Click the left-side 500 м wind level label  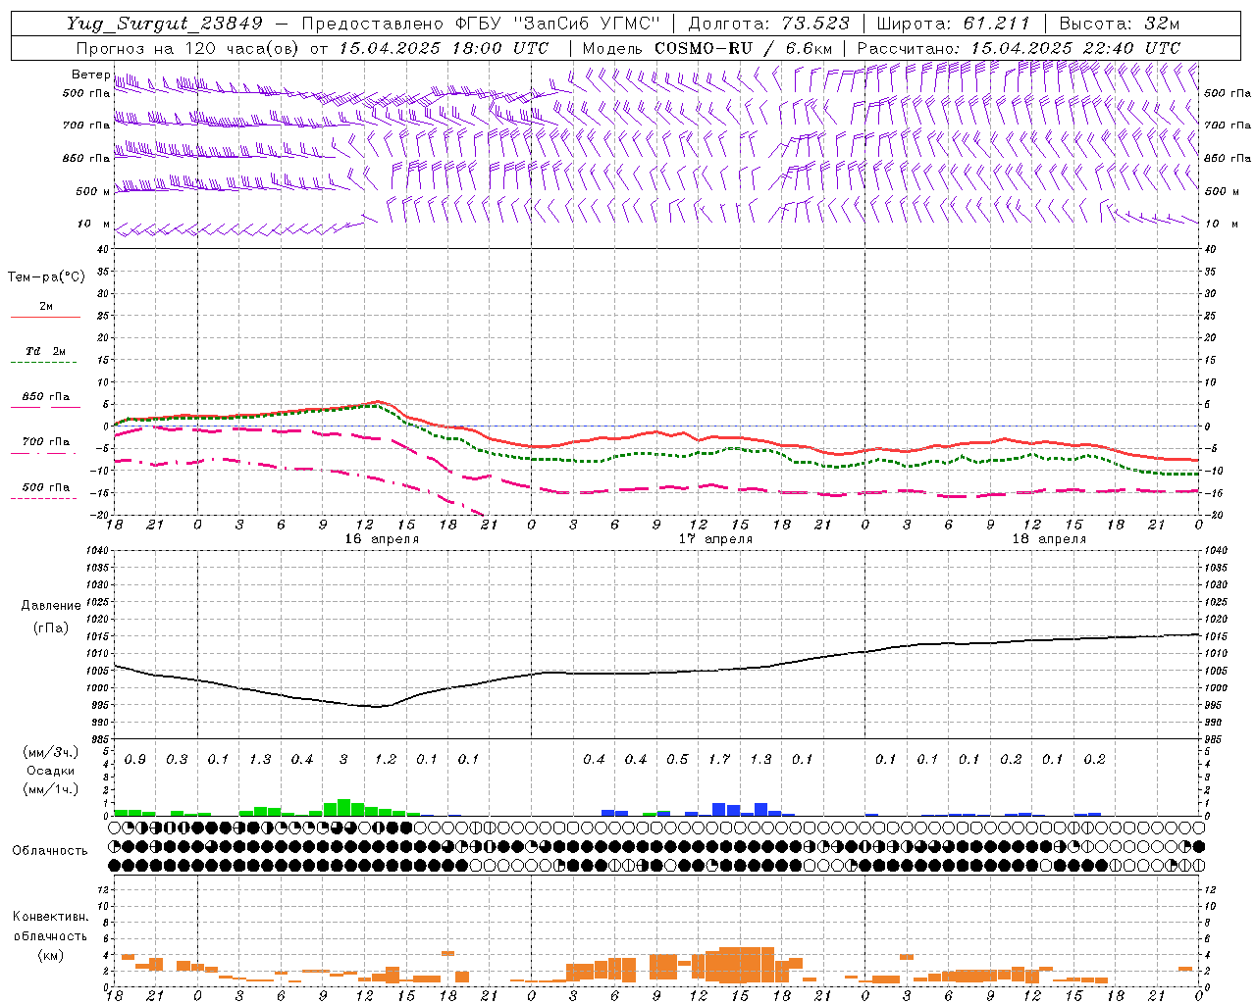93,191
